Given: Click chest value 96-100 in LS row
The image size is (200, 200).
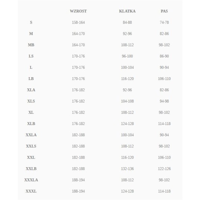Looking at the screenshot, I should pos(127,56).
